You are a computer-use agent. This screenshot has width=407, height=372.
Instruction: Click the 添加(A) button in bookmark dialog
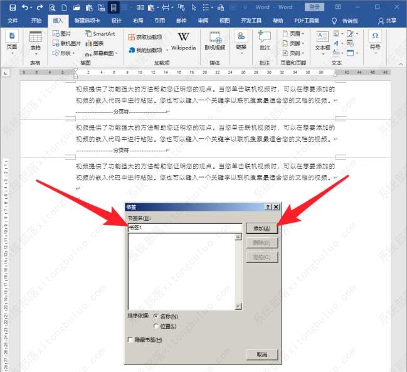(x=262, y=228)
